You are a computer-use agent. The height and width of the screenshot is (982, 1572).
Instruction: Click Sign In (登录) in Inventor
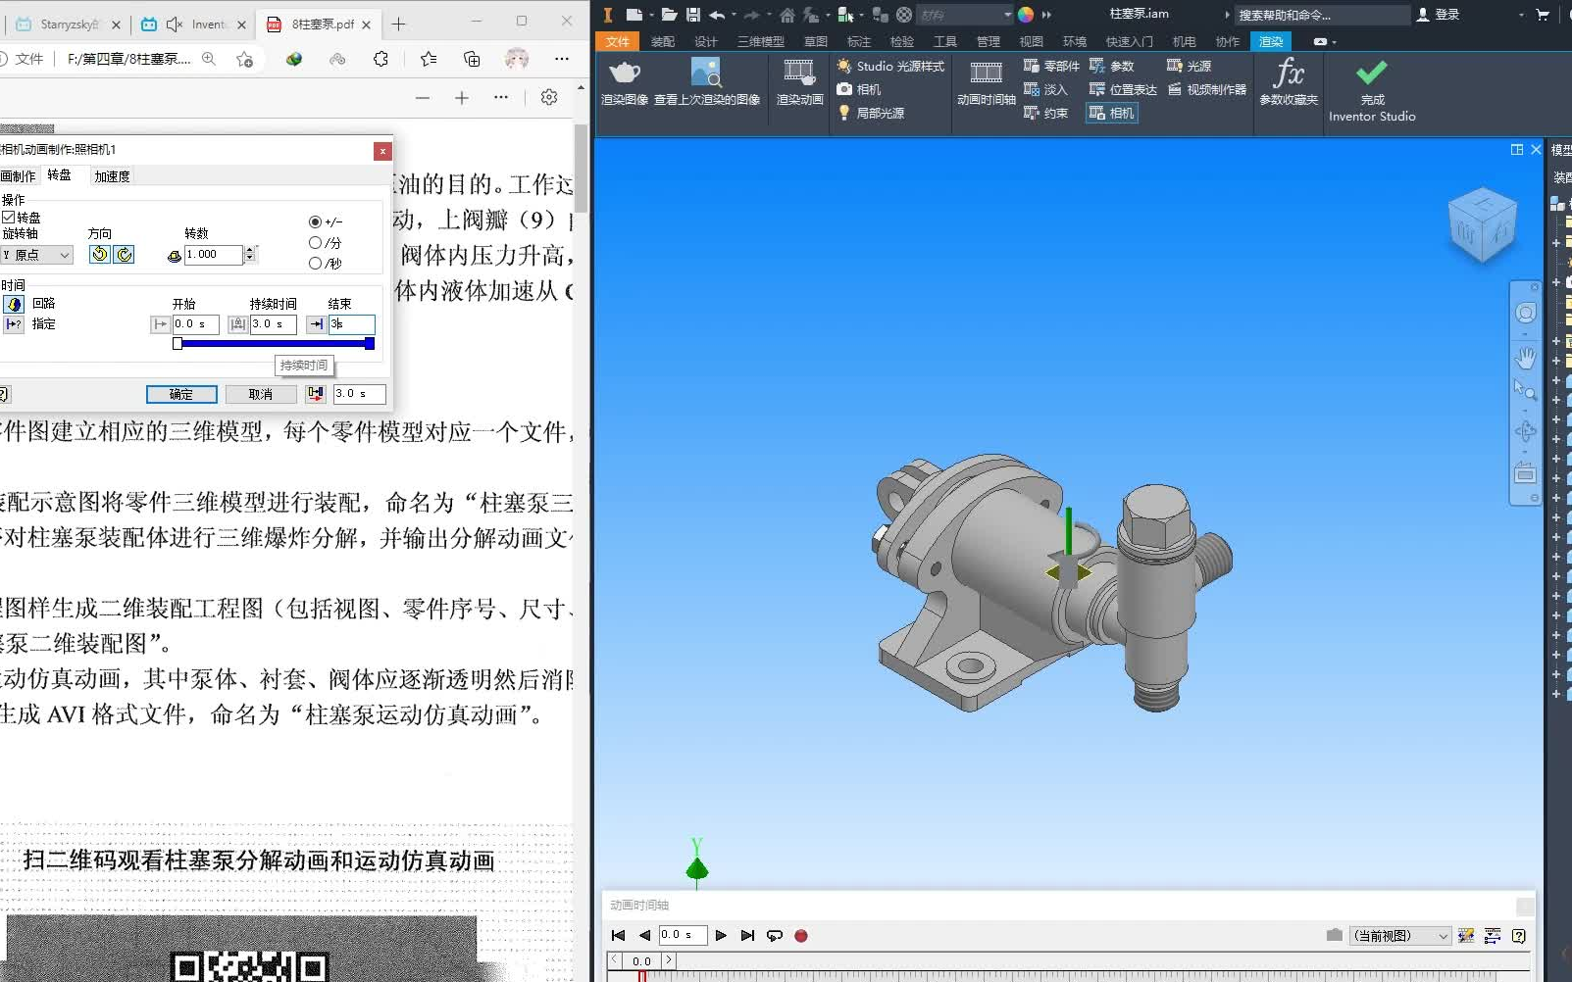1439,15
